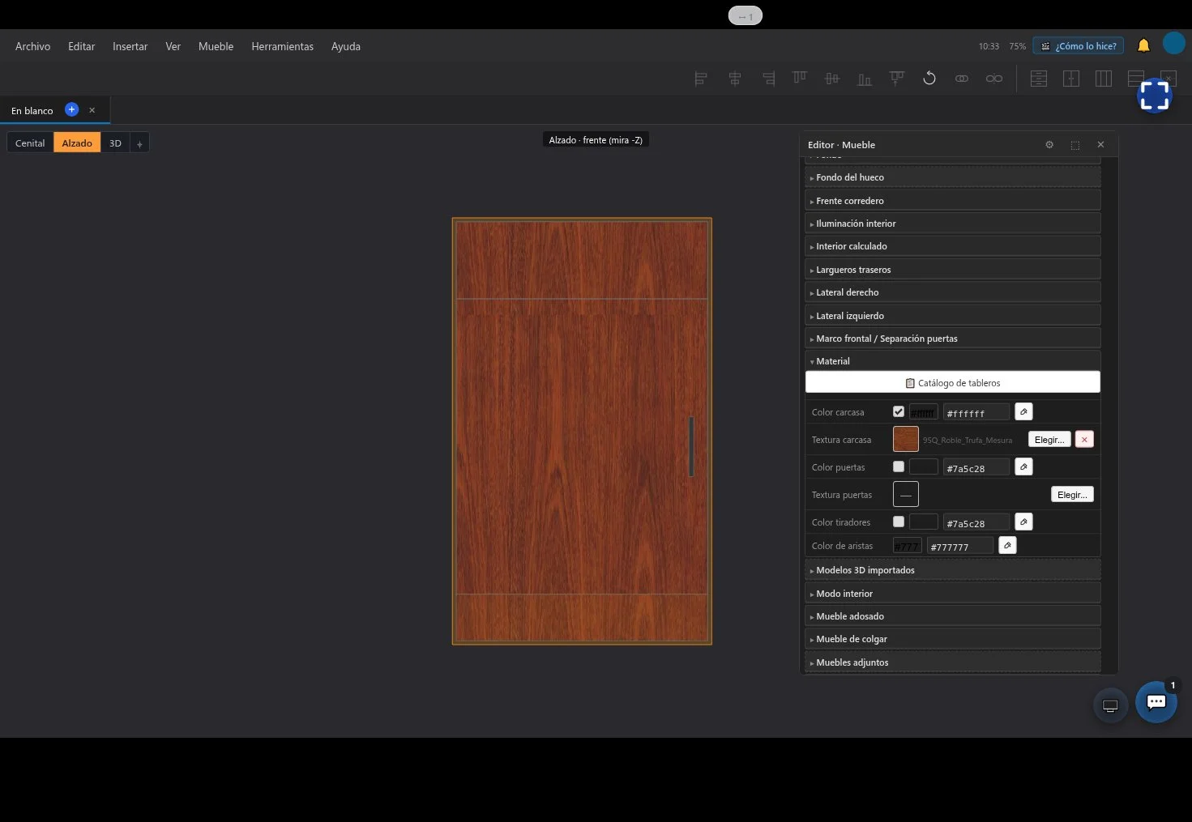Click the align horizontal centers icon

tap(735, 79)
